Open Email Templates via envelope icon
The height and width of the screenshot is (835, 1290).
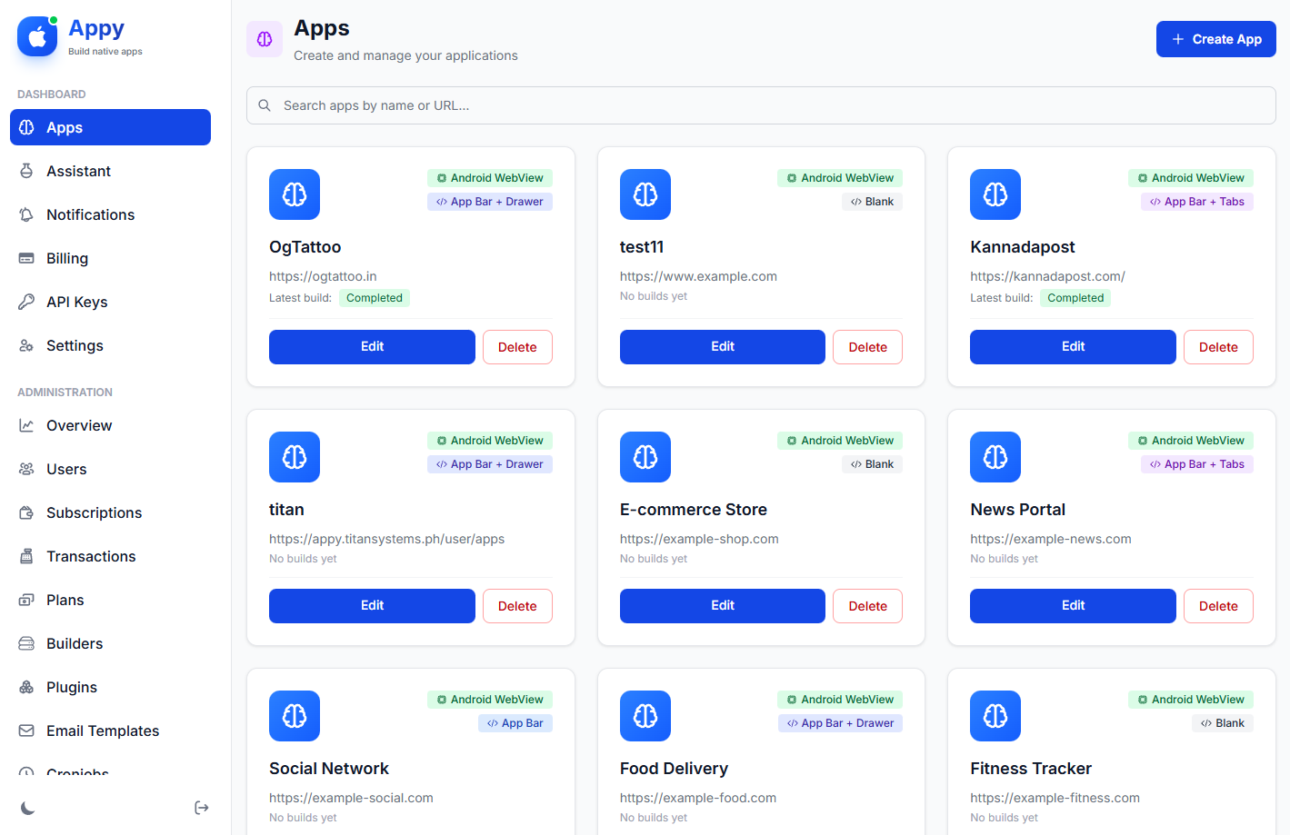[x=27, y=731]
